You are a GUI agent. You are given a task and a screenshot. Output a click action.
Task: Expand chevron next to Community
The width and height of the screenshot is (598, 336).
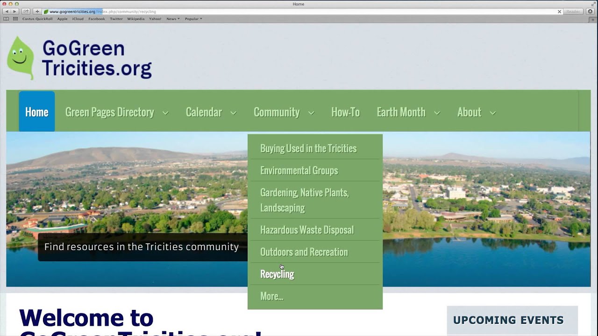tap(311, 112)
